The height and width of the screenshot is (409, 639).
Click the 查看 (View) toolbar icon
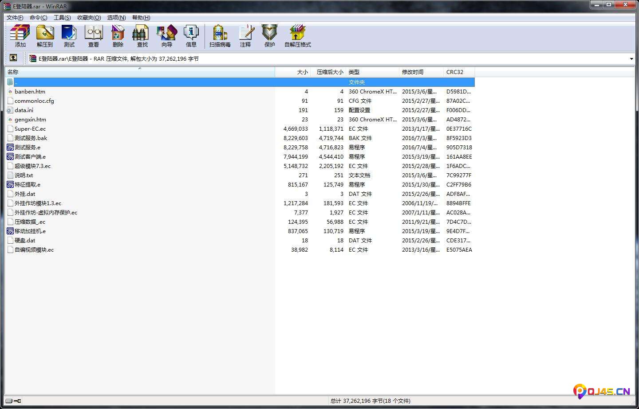(94, 36)
